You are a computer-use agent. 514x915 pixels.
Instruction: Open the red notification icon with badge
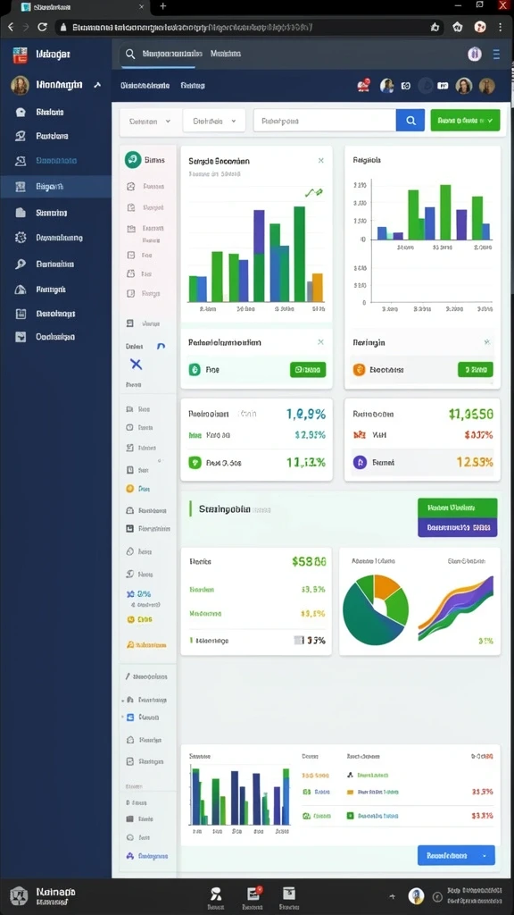[x=364, y=86]
